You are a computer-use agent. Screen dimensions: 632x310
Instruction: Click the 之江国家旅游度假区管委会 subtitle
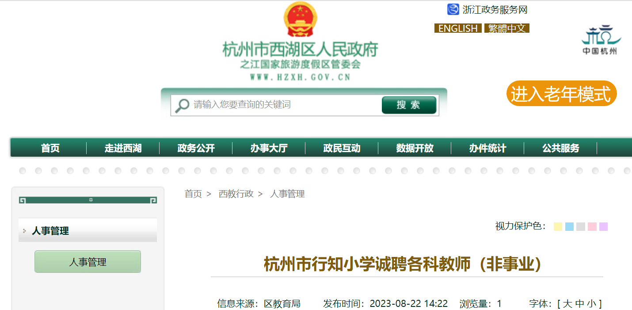pos(300,65)
